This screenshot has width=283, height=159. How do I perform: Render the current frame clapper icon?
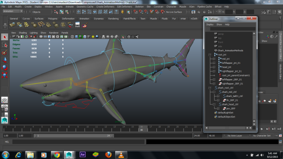(x=199, y=12)
